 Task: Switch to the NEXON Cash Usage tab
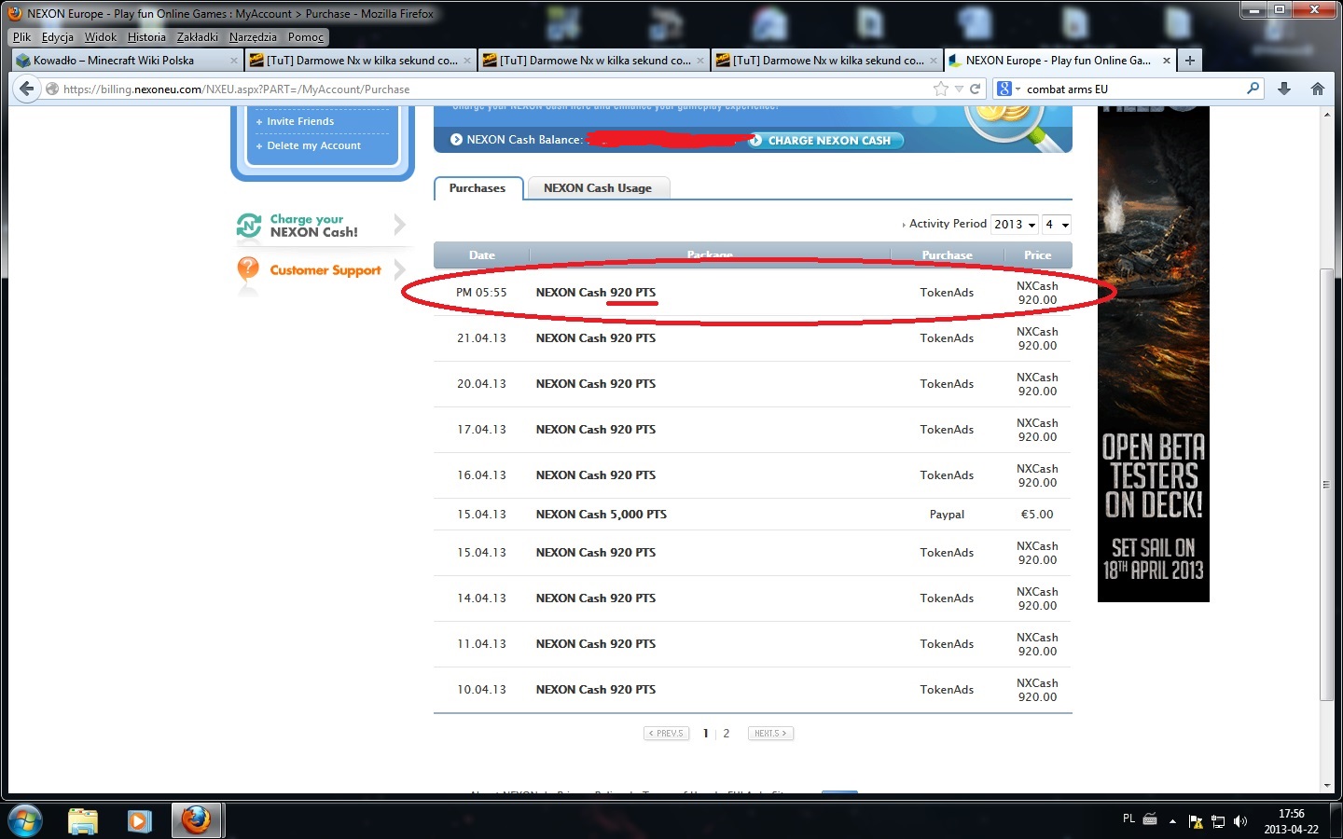tap(598, 188)
